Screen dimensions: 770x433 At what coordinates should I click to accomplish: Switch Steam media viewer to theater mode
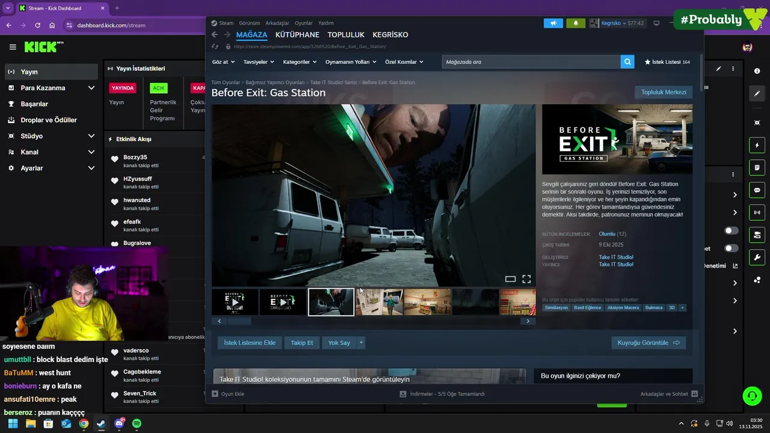(x=510, y=279)
